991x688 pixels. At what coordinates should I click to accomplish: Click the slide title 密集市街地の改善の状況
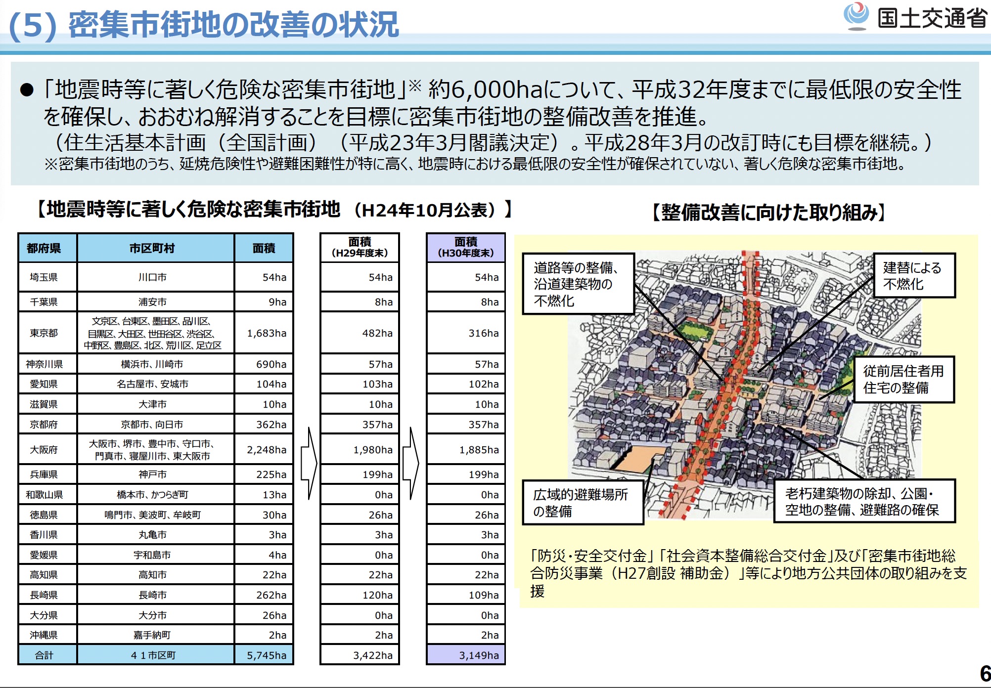[233, 25]
